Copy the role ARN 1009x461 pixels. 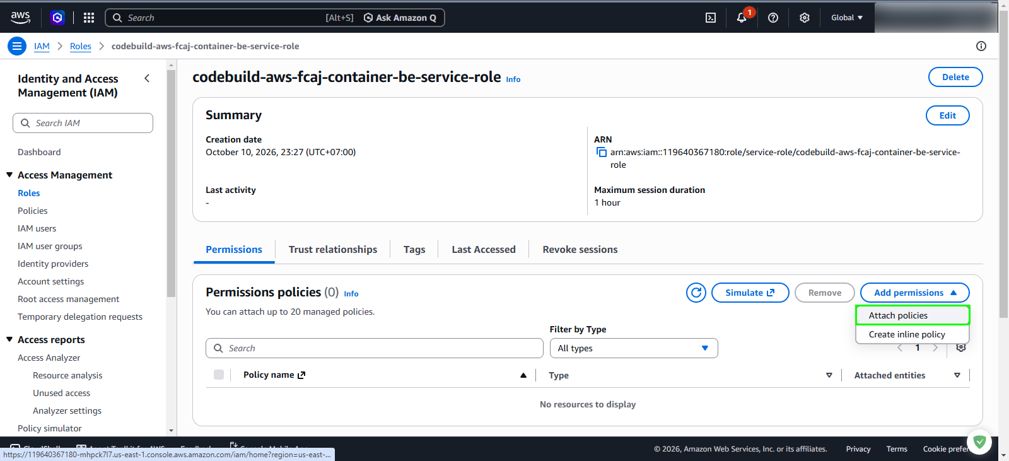[x=602, y=152]
